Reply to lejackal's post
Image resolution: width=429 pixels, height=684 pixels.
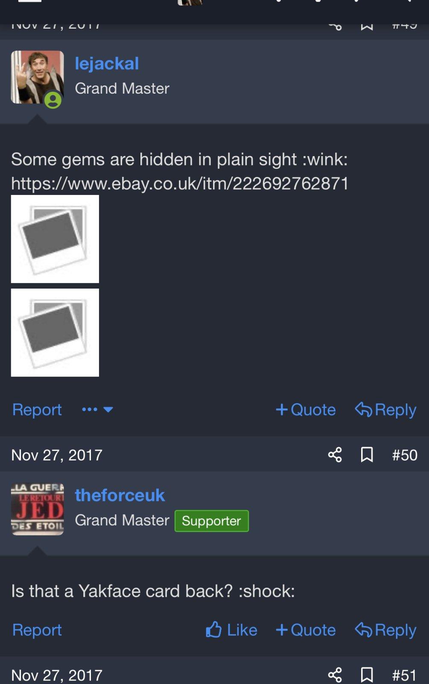point(385,410)
